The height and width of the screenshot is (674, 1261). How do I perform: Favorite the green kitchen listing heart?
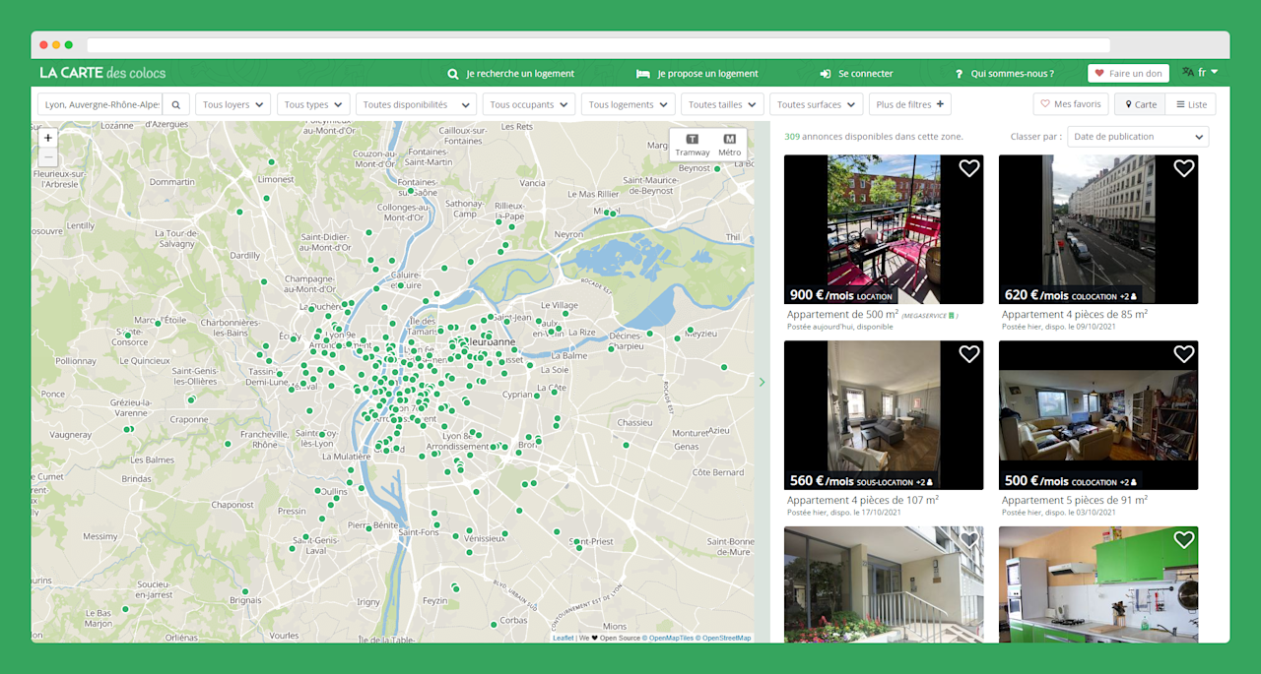pyautogui.click(x=1183, y=539)
